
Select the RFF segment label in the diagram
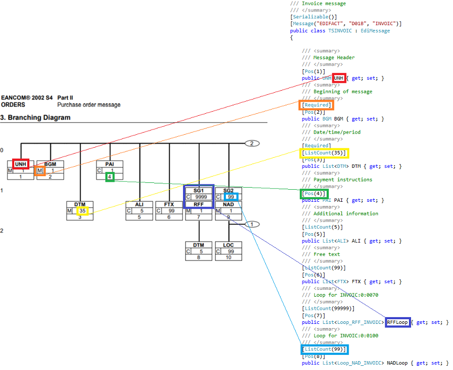199,204
